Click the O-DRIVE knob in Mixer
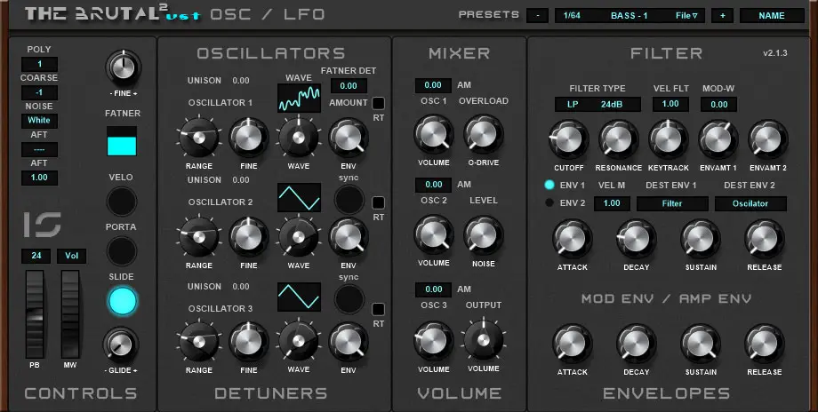 point(484,134)
